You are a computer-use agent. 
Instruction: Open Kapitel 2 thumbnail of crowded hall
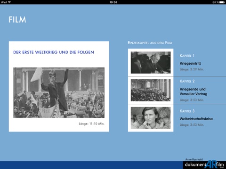pyautogui.click(x=151, y=90)
